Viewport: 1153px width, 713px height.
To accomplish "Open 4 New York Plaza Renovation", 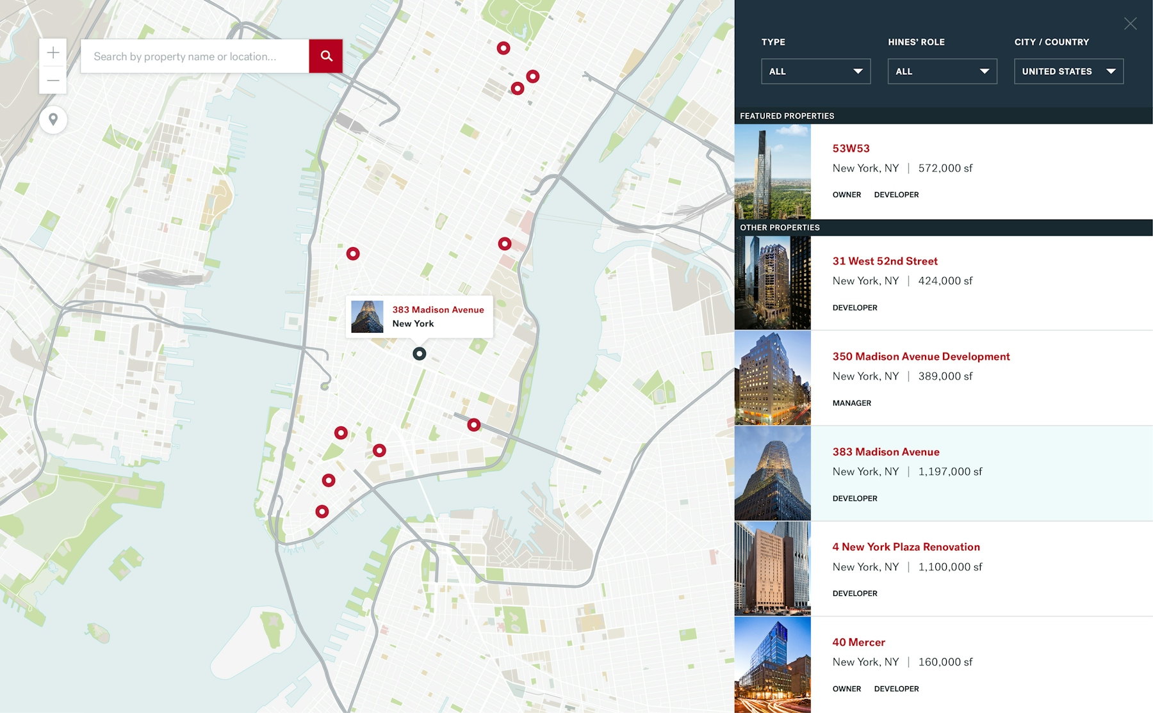I will [906, 547].
